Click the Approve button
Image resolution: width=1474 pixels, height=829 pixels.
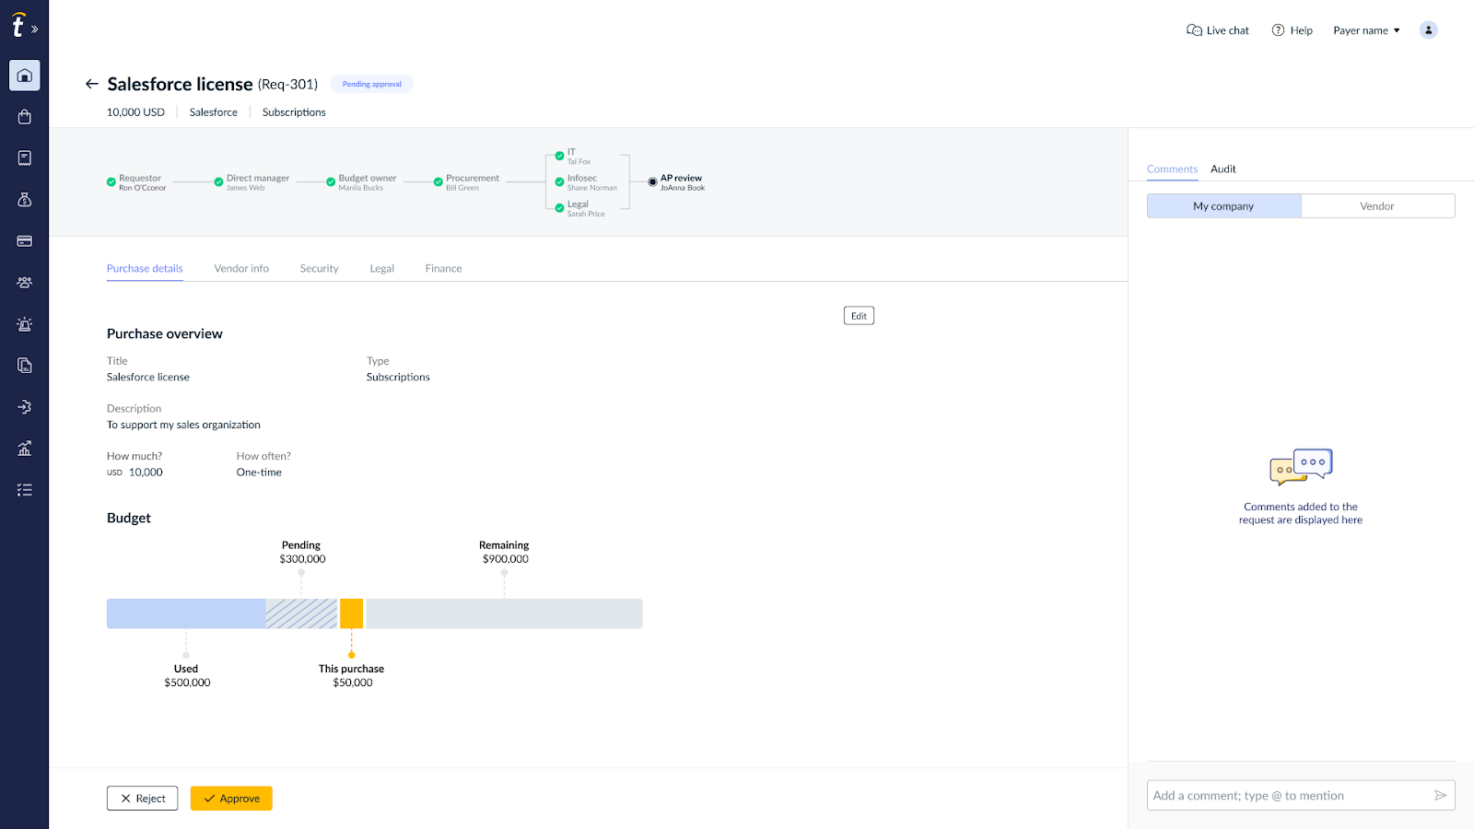pyautogui.click(x=231, y=799)
